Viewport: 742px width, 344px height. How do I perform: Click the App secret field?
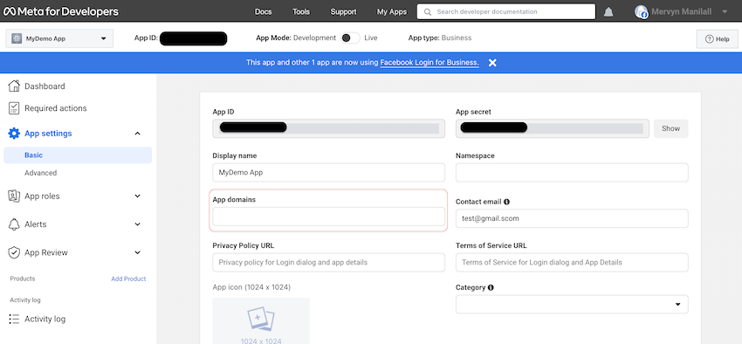(x=553, y=128)
